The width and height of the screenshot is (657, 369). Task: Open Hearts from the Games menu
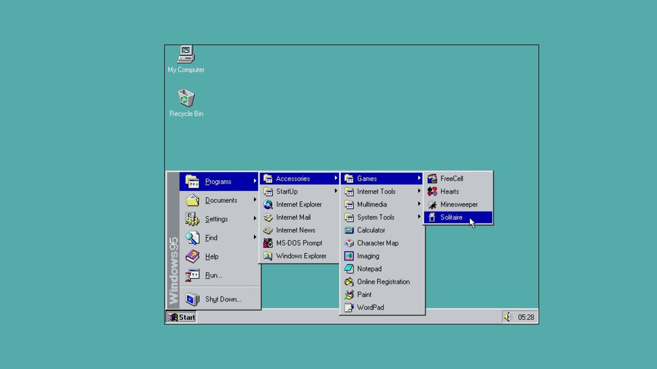click(x=458, y=191)
